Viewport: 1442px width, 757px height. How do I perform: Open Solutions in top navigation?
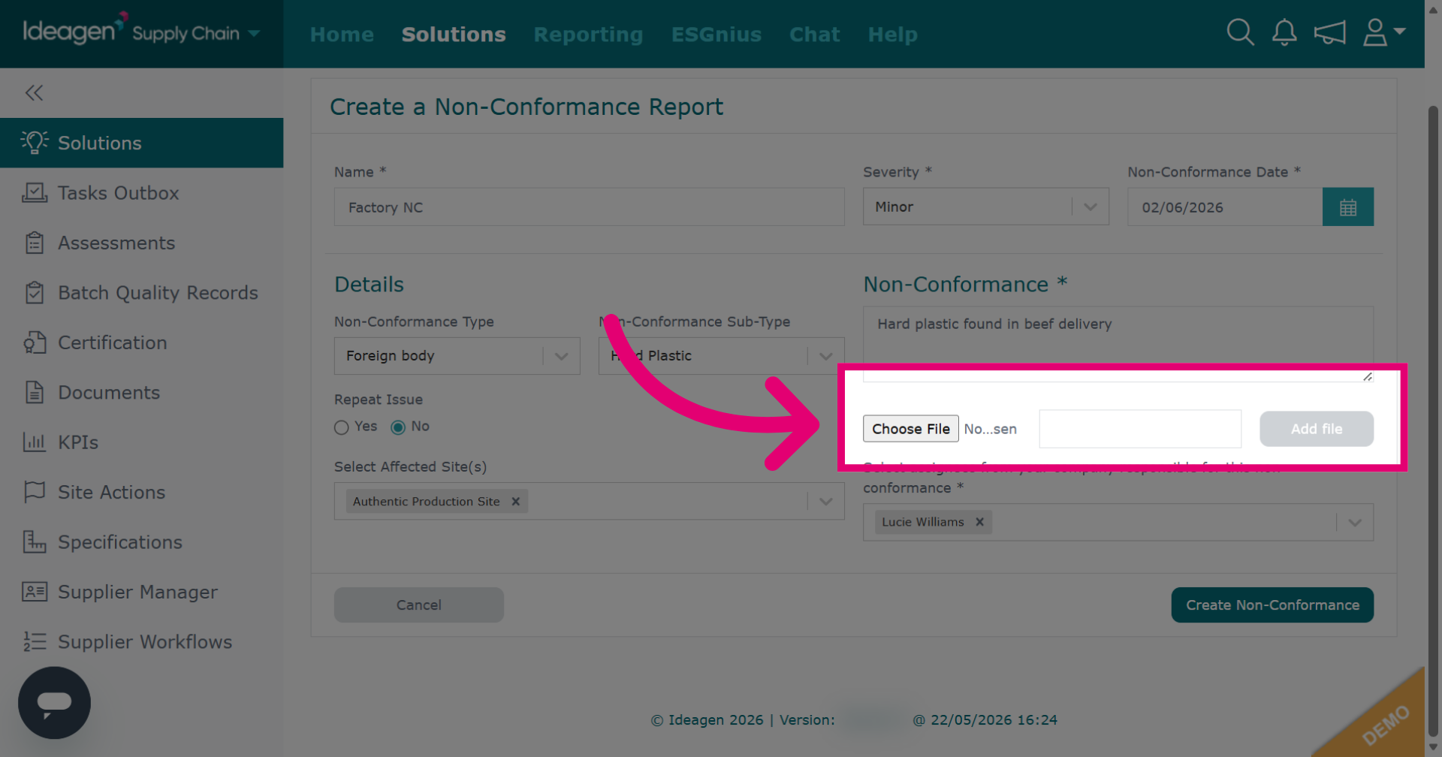tap(454, 35)
